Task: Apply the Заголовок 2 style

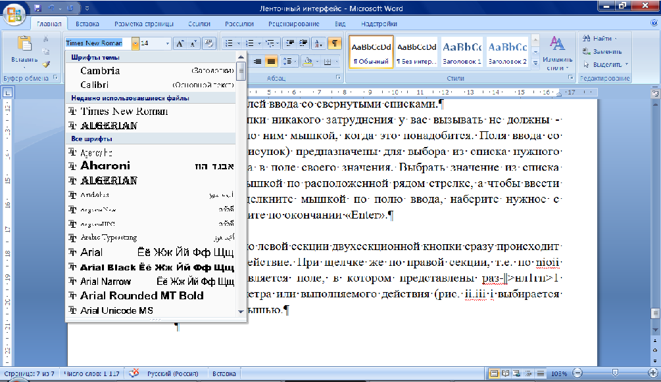Action: click(508, 51)
